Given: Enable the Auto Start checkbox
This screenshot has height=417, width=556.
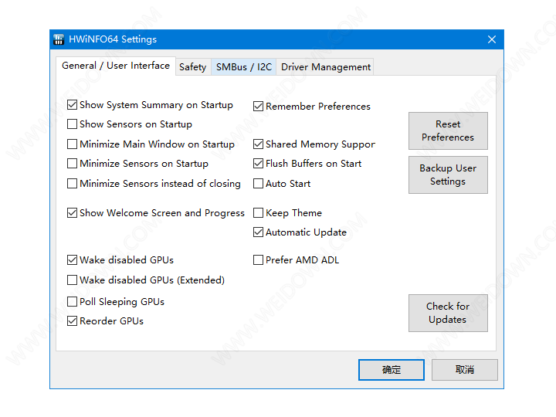Looking at the screenshot, I should pos(258,183).
